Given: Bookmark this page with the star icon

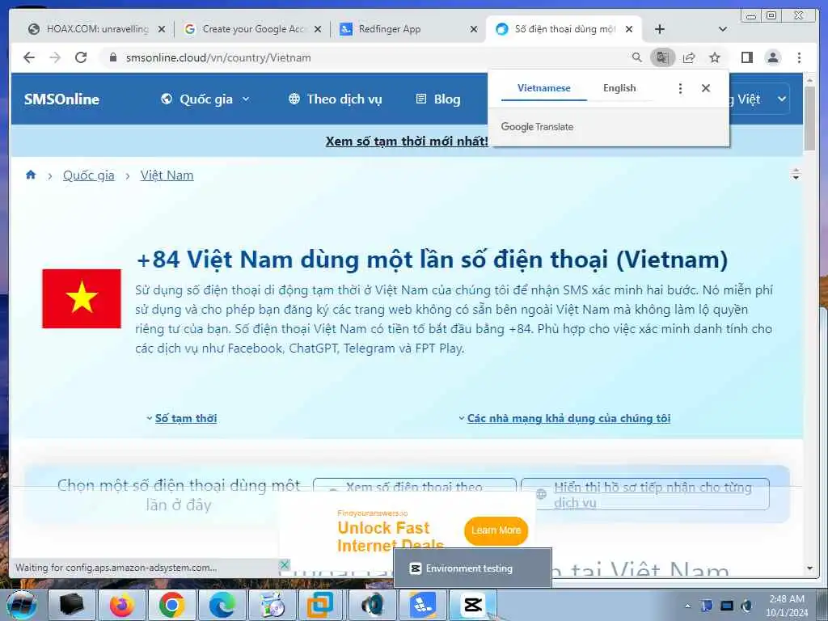Looking at the screenshot, I should point(715,57).
